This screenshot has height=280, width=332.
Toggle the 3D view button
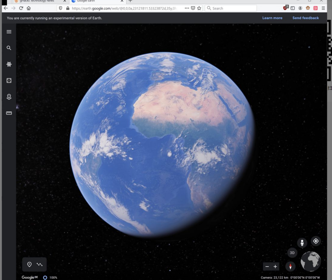point(292,253)
